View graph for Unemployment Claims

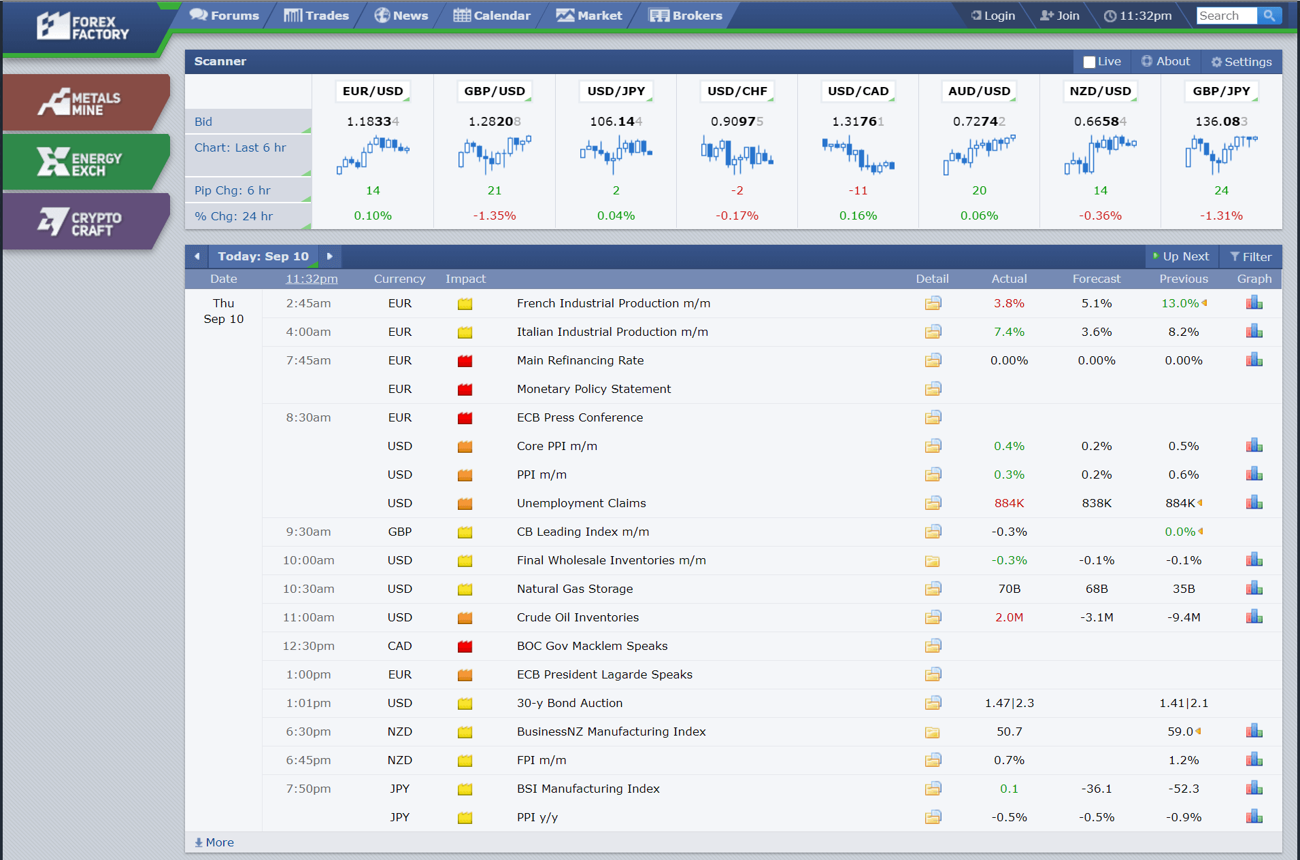click(1254, 503)
